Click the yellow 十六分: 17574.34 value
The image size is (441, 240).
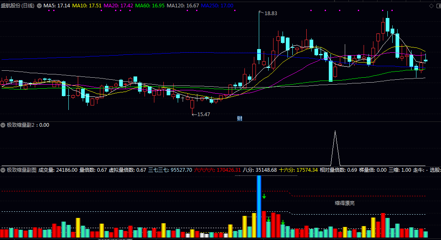pyautogui.click(x=299, y=170)
